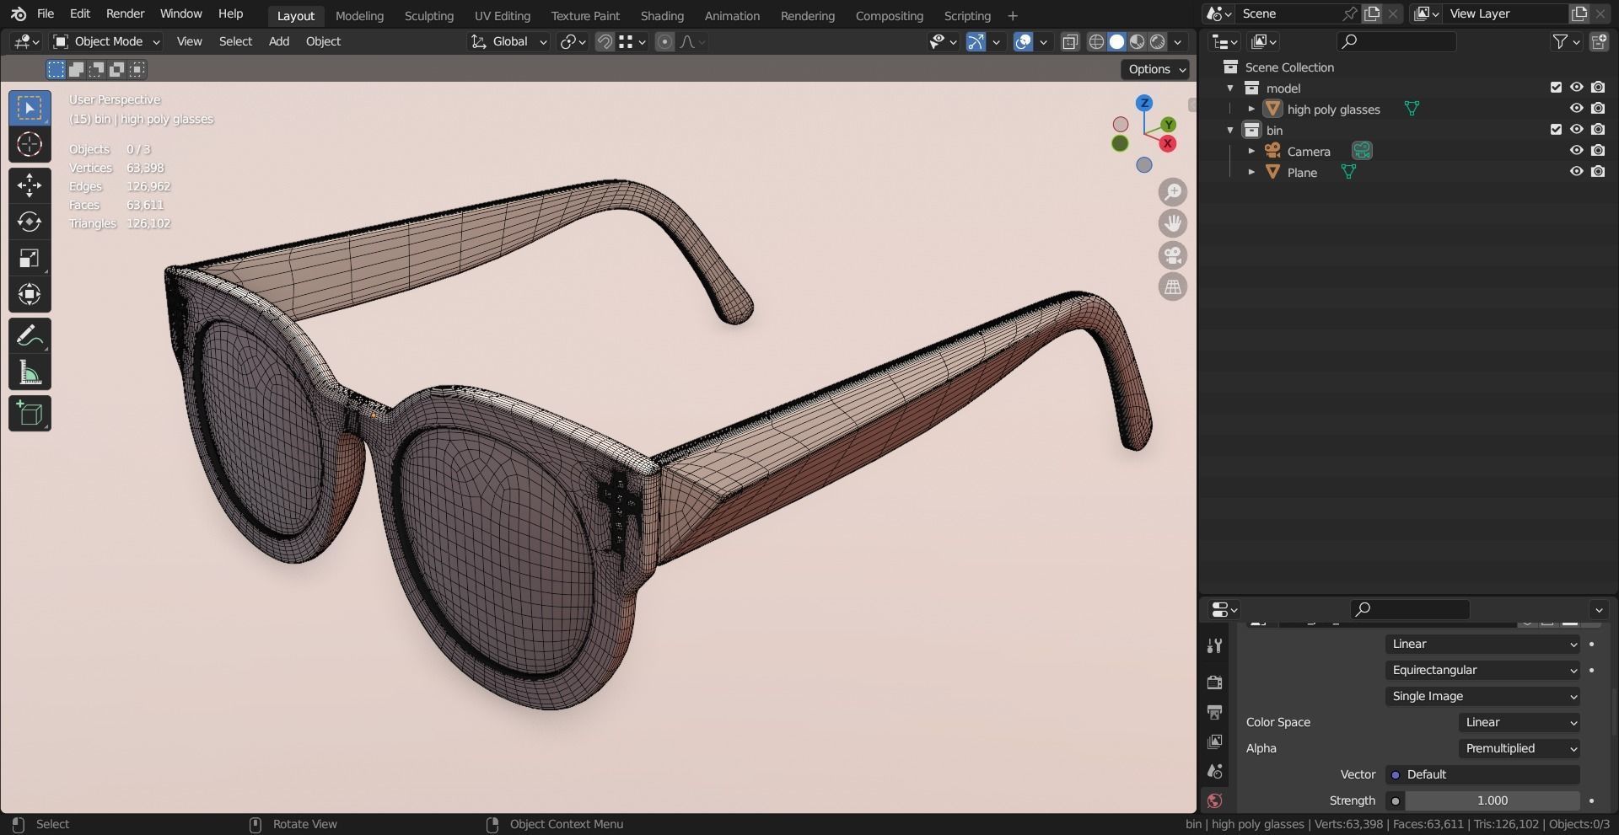Select material preview shading
Viewport: 1619px width, 835px height.
1137,41
